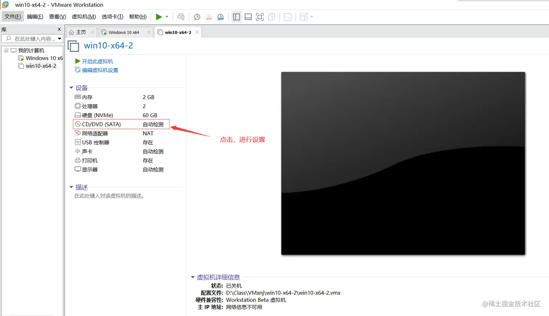549x316 pixels.
Task: Open the library search dropdown arrow
Action: click(x=60, y=39)
